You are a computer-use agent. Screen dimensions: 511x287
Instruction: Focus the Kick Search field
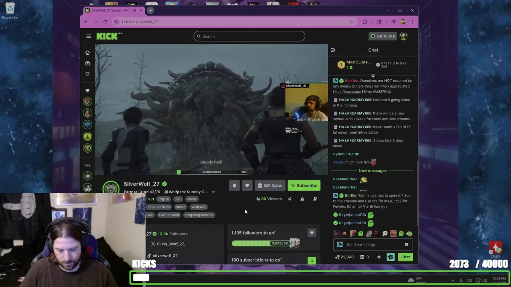(x=249, y=36)
